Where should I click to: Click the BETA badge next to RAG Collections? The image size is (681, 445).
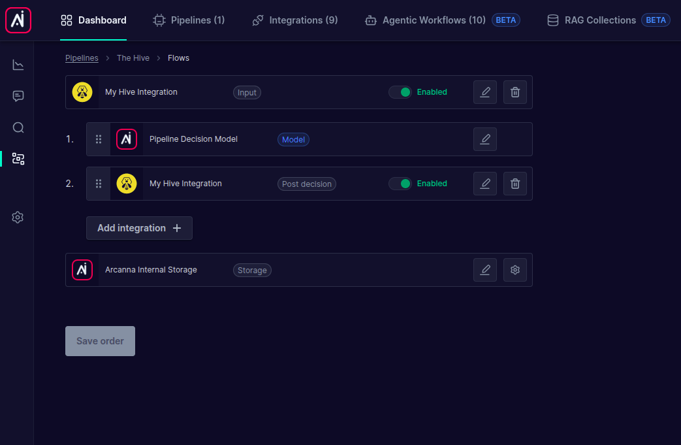point(656,20)
